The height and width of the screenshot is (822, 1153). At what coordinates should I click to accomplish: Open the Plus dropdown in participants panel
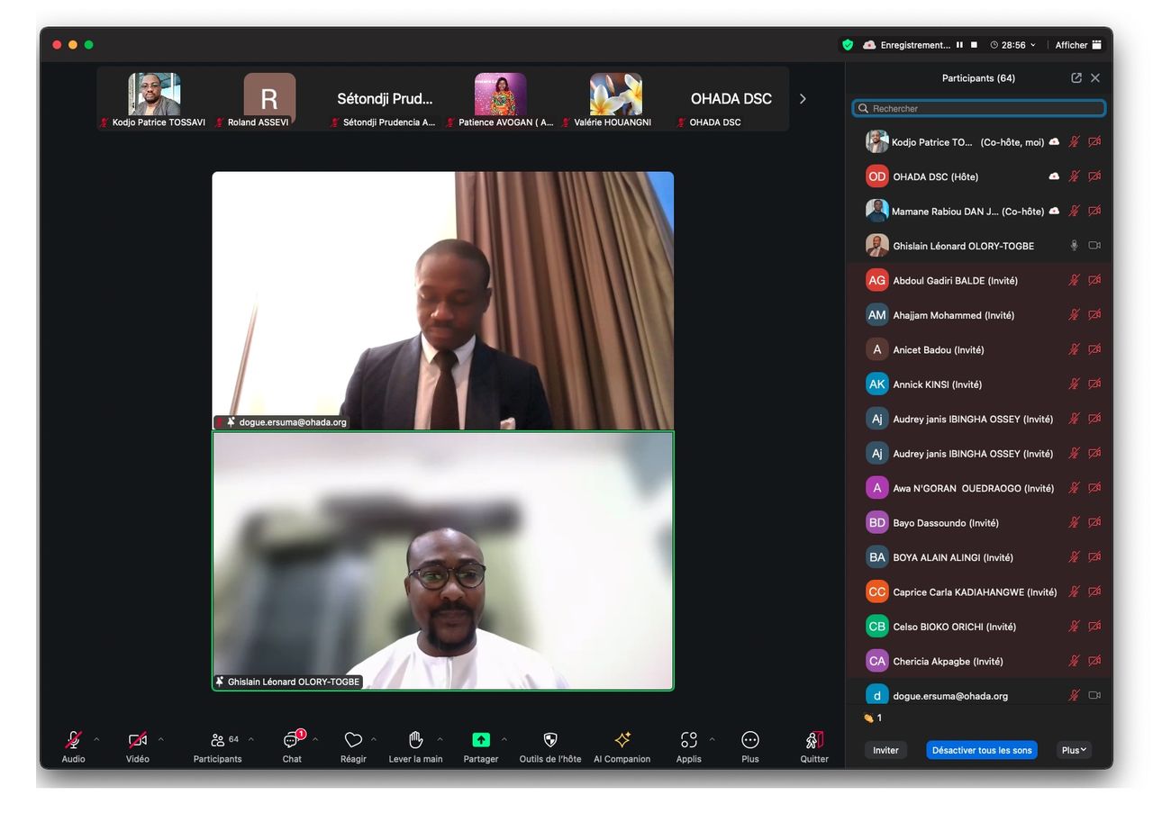(1074, 750)
